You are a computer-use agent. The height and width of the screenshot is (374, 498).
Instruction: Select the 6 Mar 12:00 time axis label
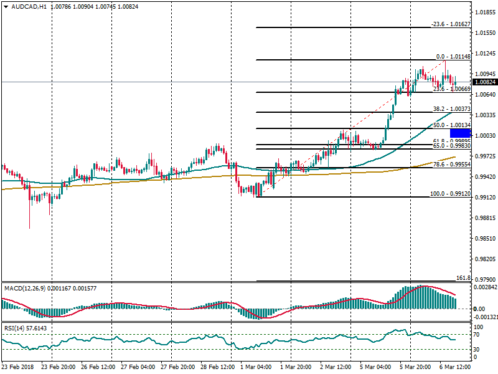pos(456,367)
